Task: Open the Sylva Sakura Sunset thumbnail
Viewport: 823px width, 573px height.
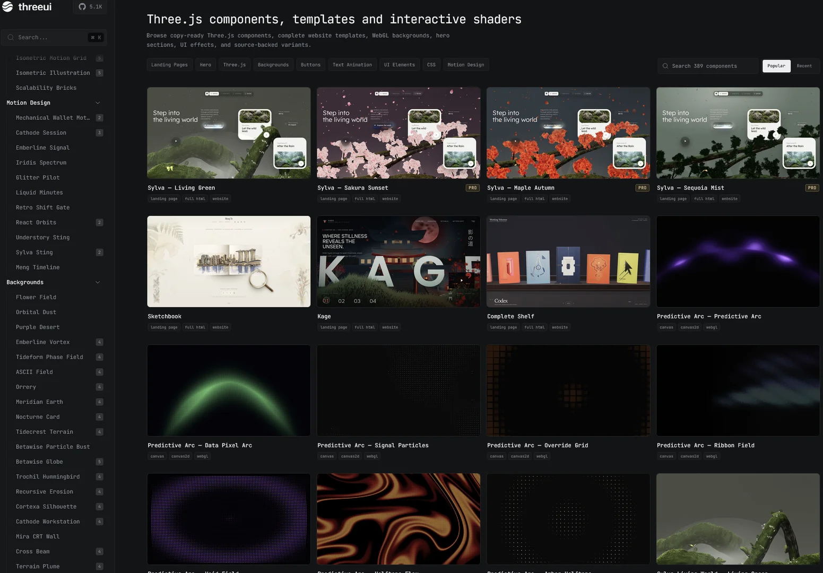Action: pos(398,133)
